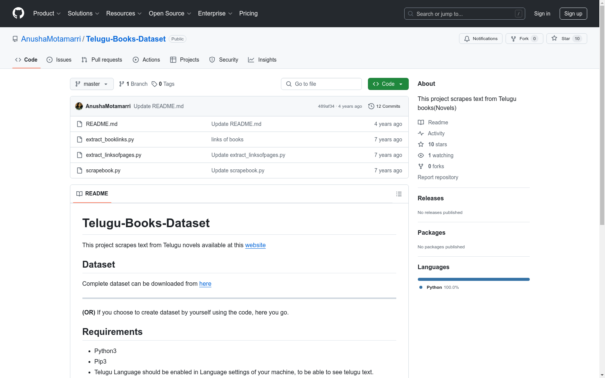
Task: Open the Pricing page
Action: click(x=248, y=13)
